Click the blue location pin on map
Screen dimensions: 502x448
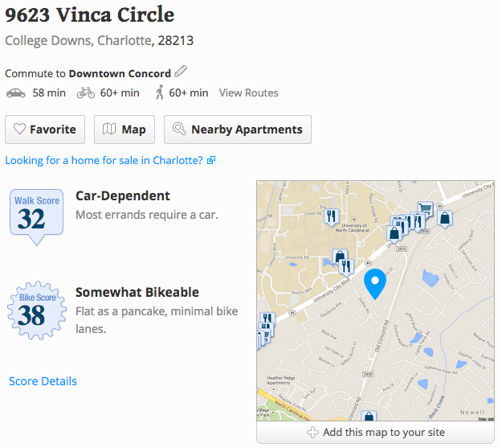[x=374, y=282]
